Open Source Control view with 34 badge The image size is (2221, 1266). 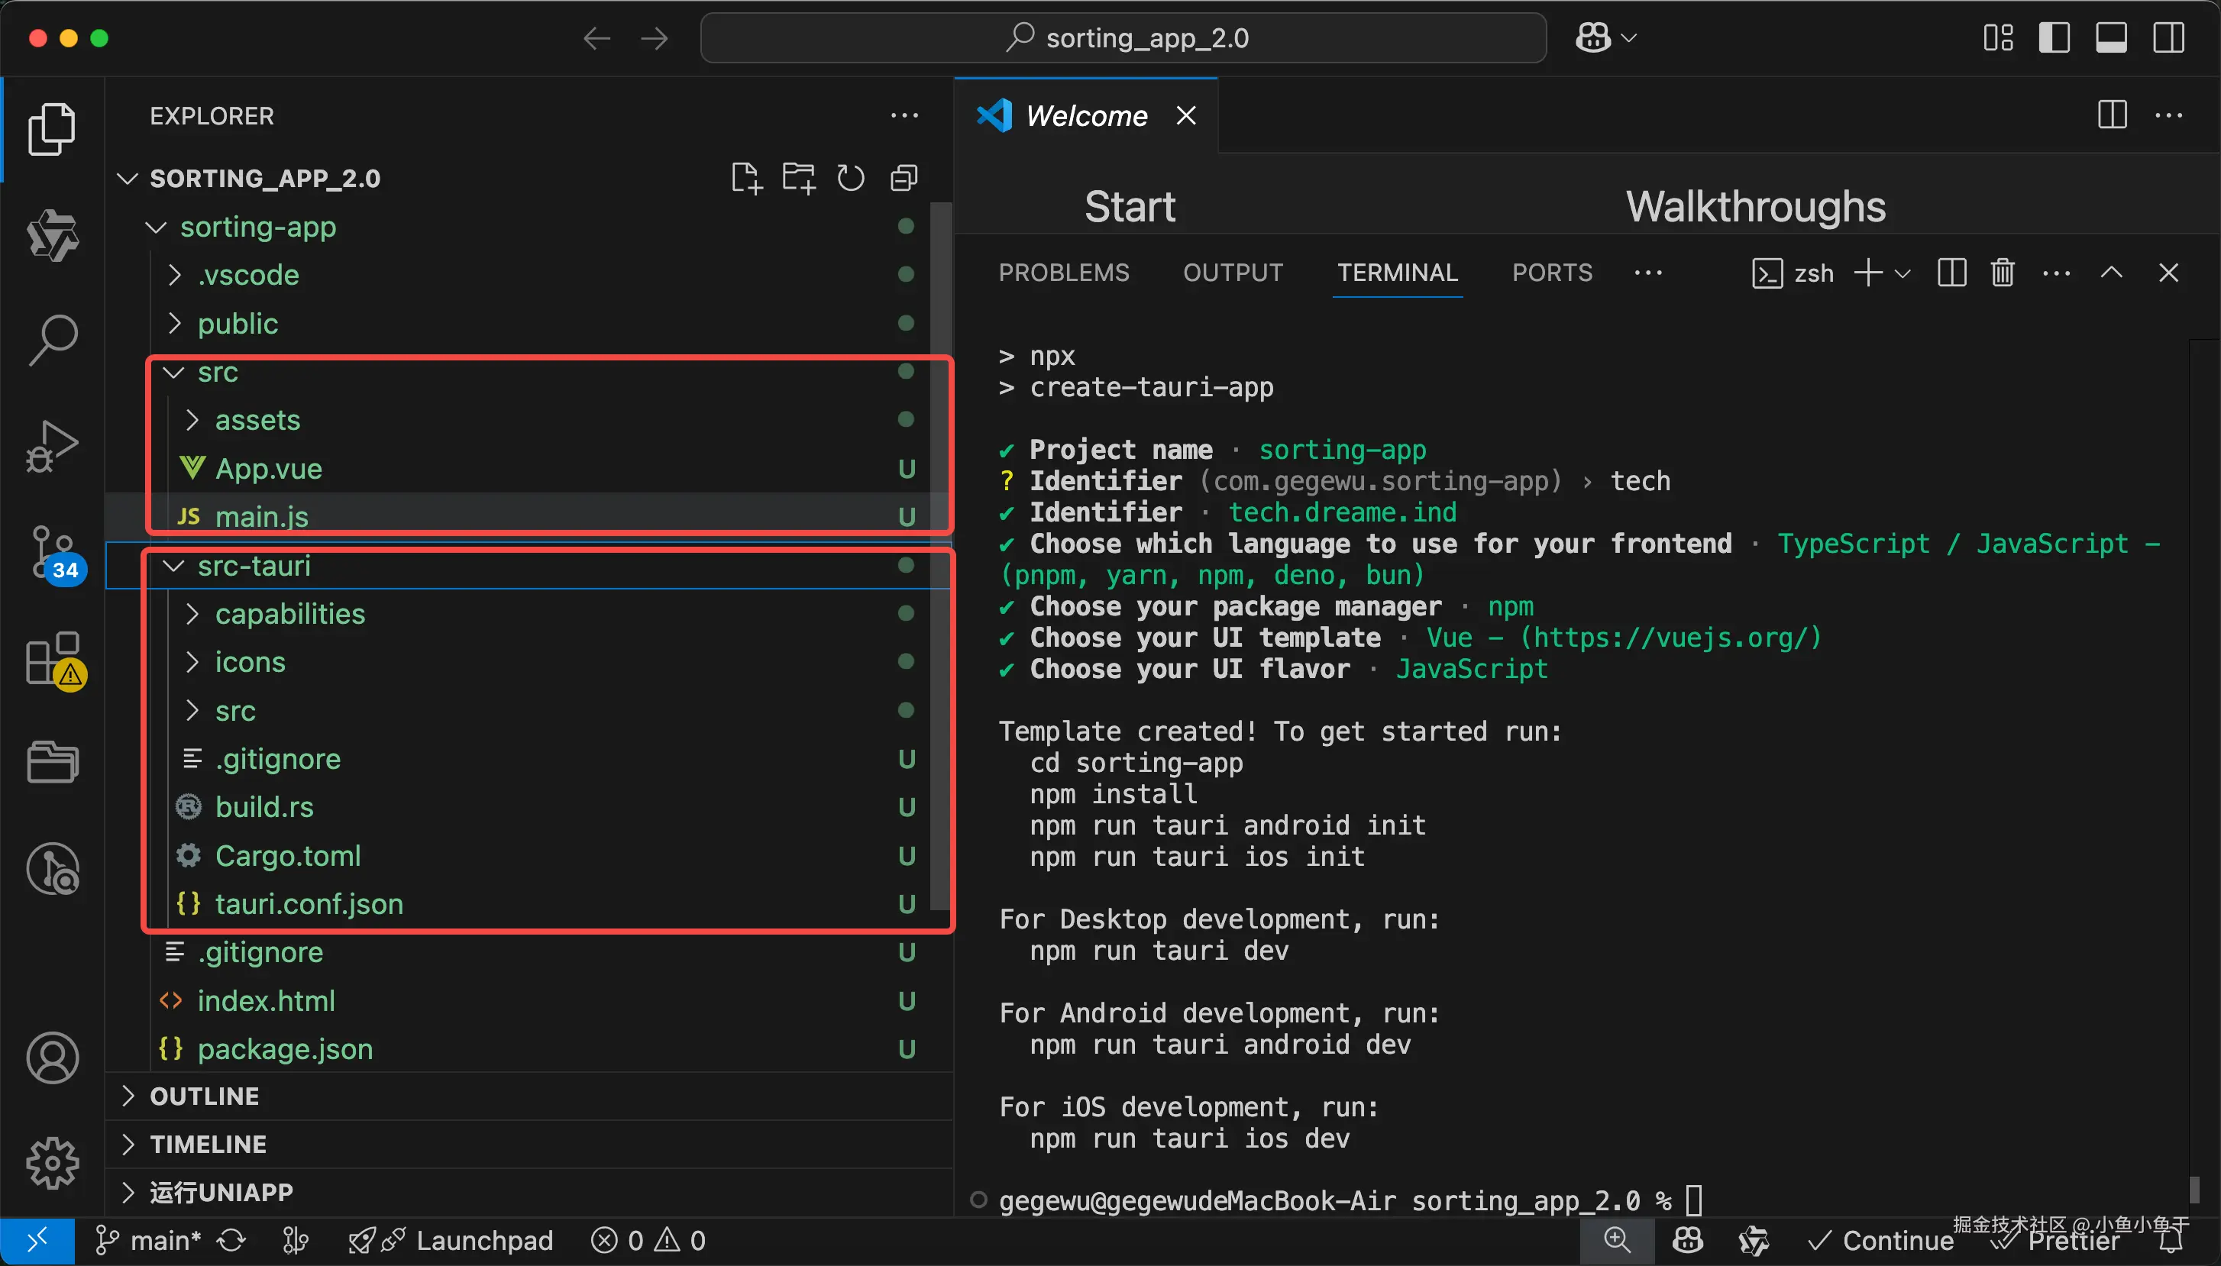pos(52,553)
